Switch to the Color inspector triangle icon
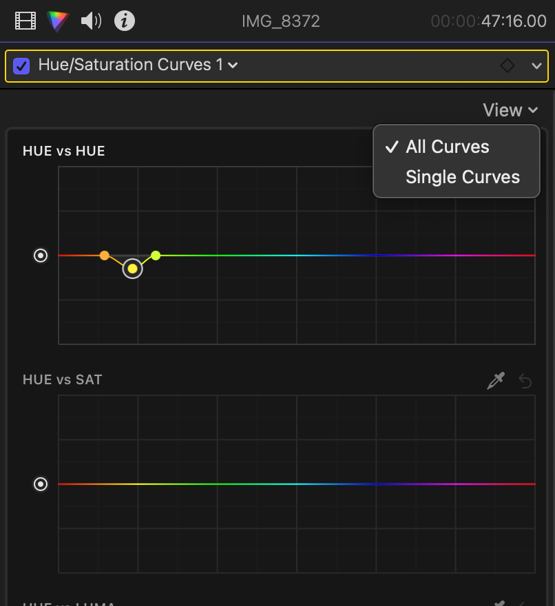Image resolution: width=555 pixels, height=606 pixels. [58, 21]
